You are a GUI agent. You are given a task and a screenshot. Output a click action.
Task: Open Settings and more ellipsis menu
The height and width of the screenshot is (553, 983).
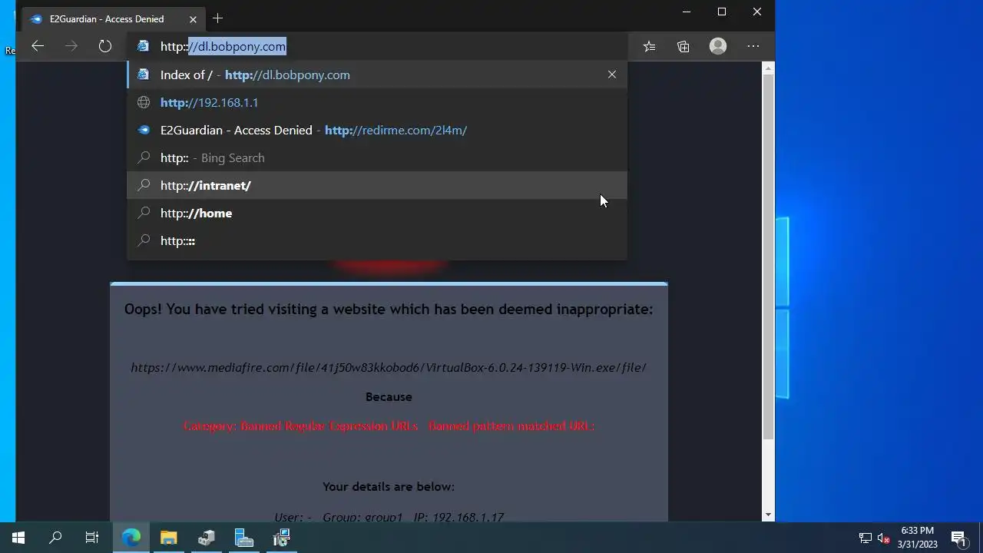point(753,47)
